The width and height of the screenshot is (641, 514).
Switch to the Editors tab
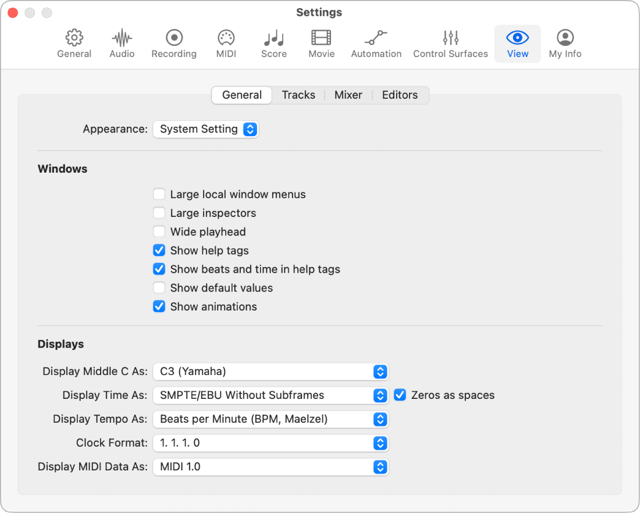click(x=400, y=95)
